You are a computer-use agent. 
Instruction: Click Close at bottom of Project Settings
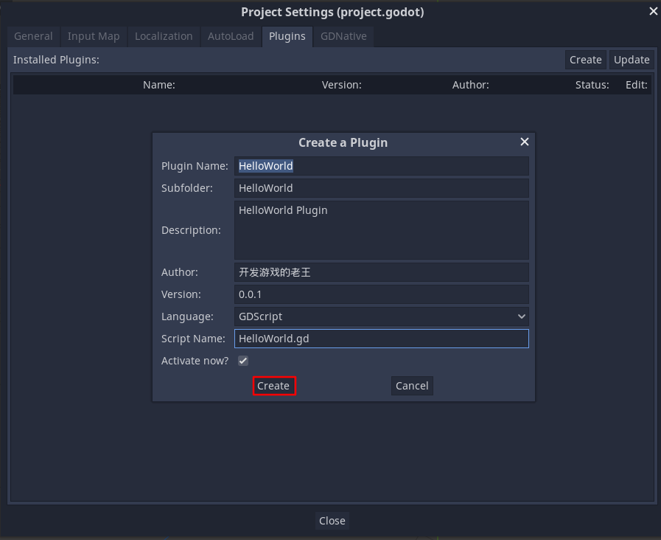click(332, 521)
